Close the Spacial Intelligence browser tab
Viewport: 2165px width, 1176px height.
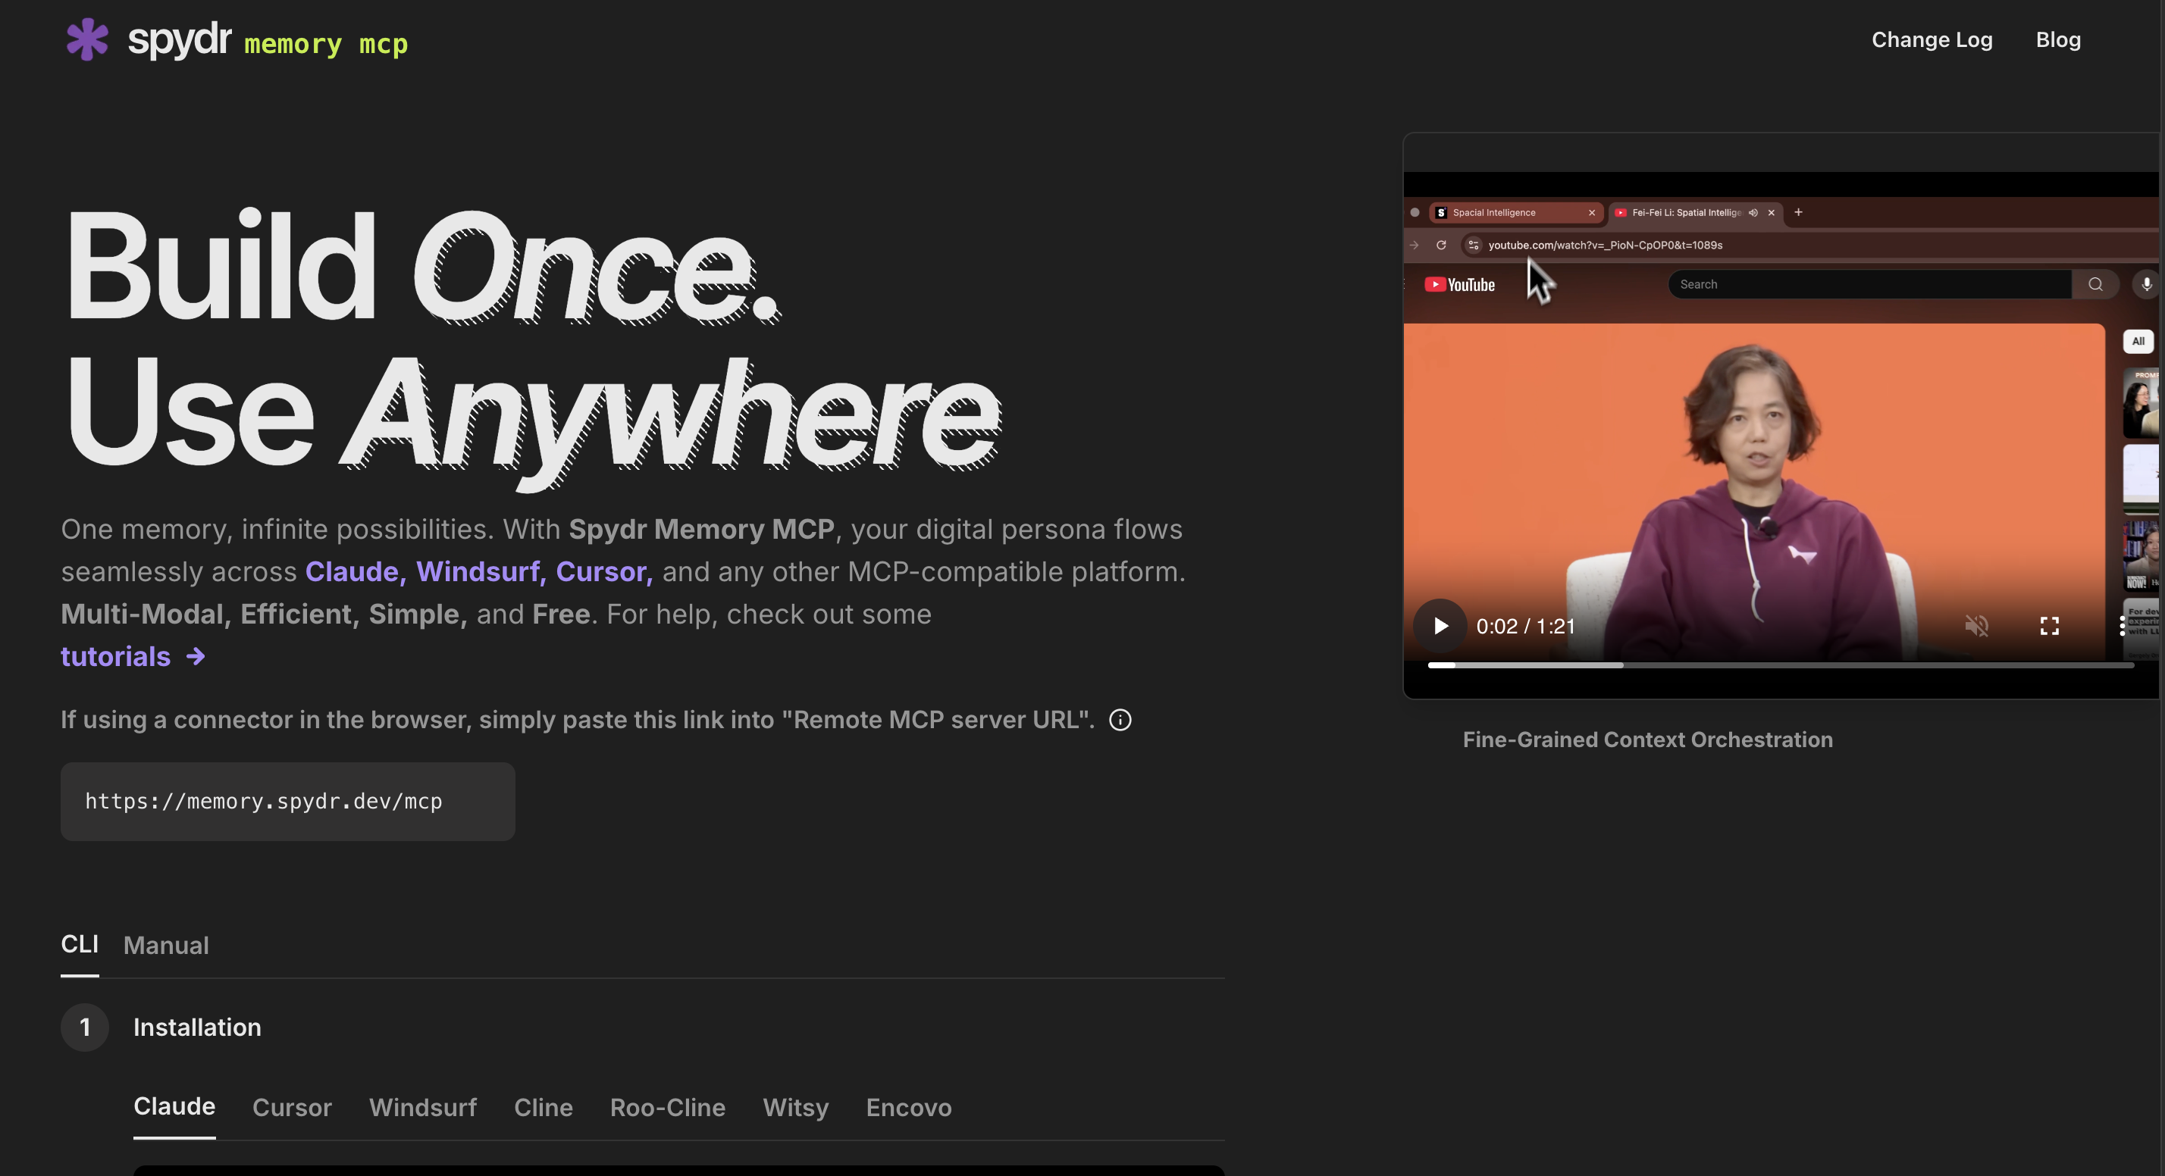coord(1591,212)
